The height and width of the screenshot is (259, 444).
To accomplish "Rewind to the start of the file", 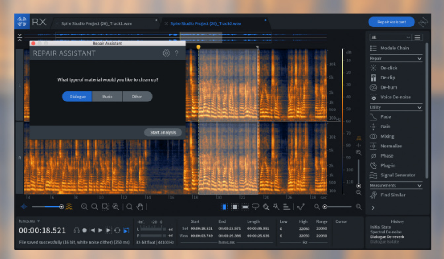I will (92, 230).
